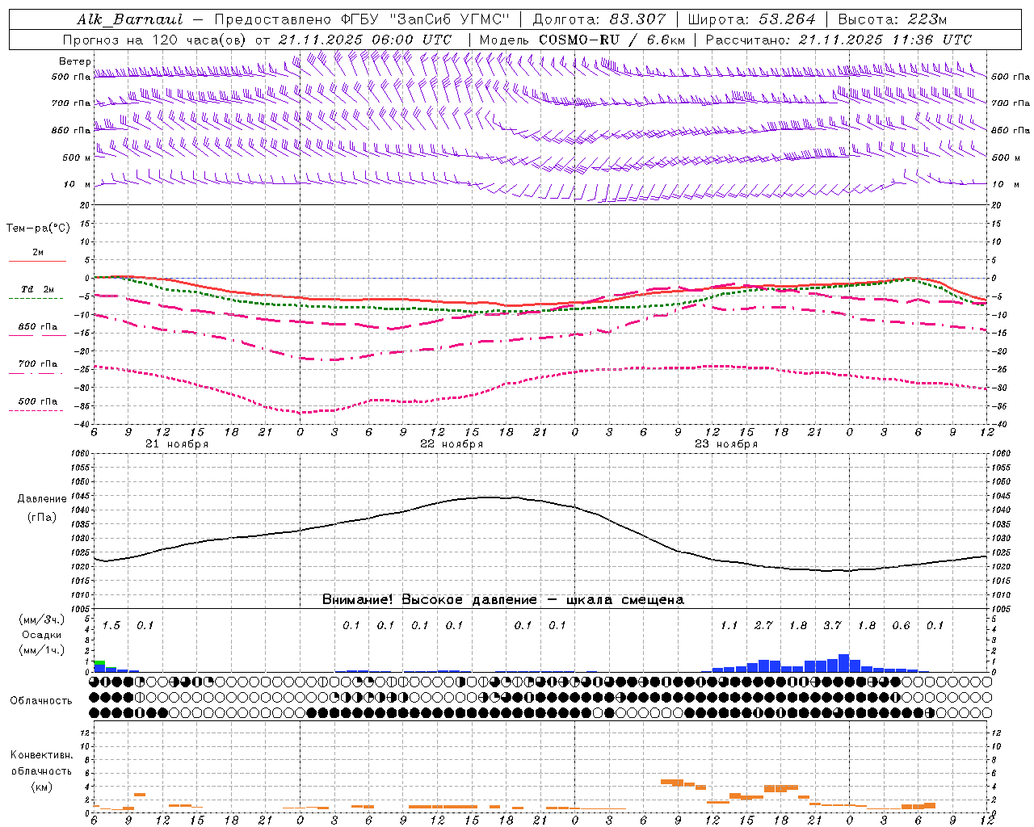Click the tallest blue hourly precipitation bar
Viewport: 1034px width, 827px height.
point(843,663)
